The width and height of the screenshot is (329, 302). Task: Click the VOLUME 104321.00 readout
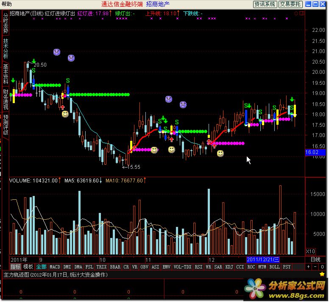click(x=35, y=181)
